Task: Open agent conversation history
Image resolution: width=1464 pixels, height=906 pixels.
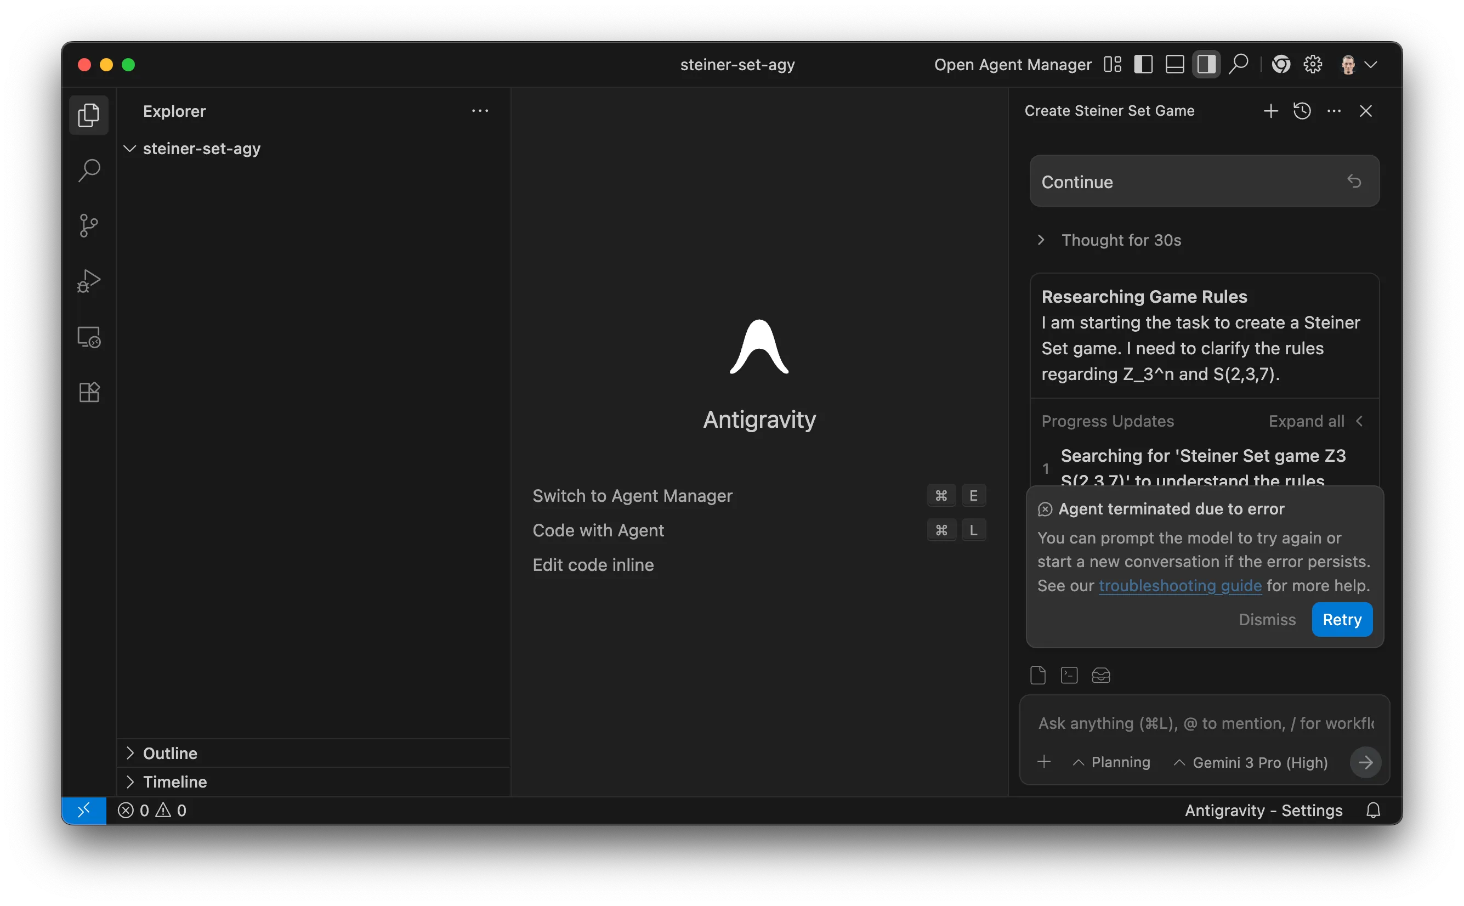Action: click(x=1302, y=110)
